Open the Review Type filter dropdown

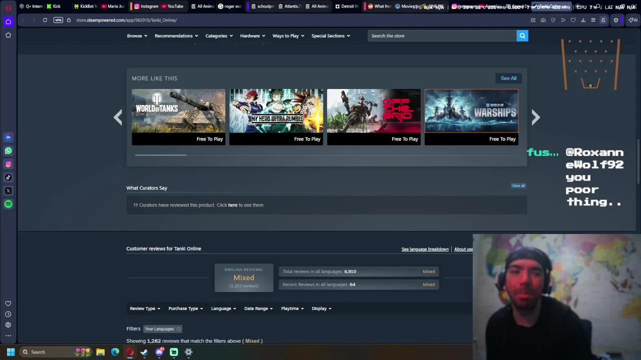[x=145, y=308]
